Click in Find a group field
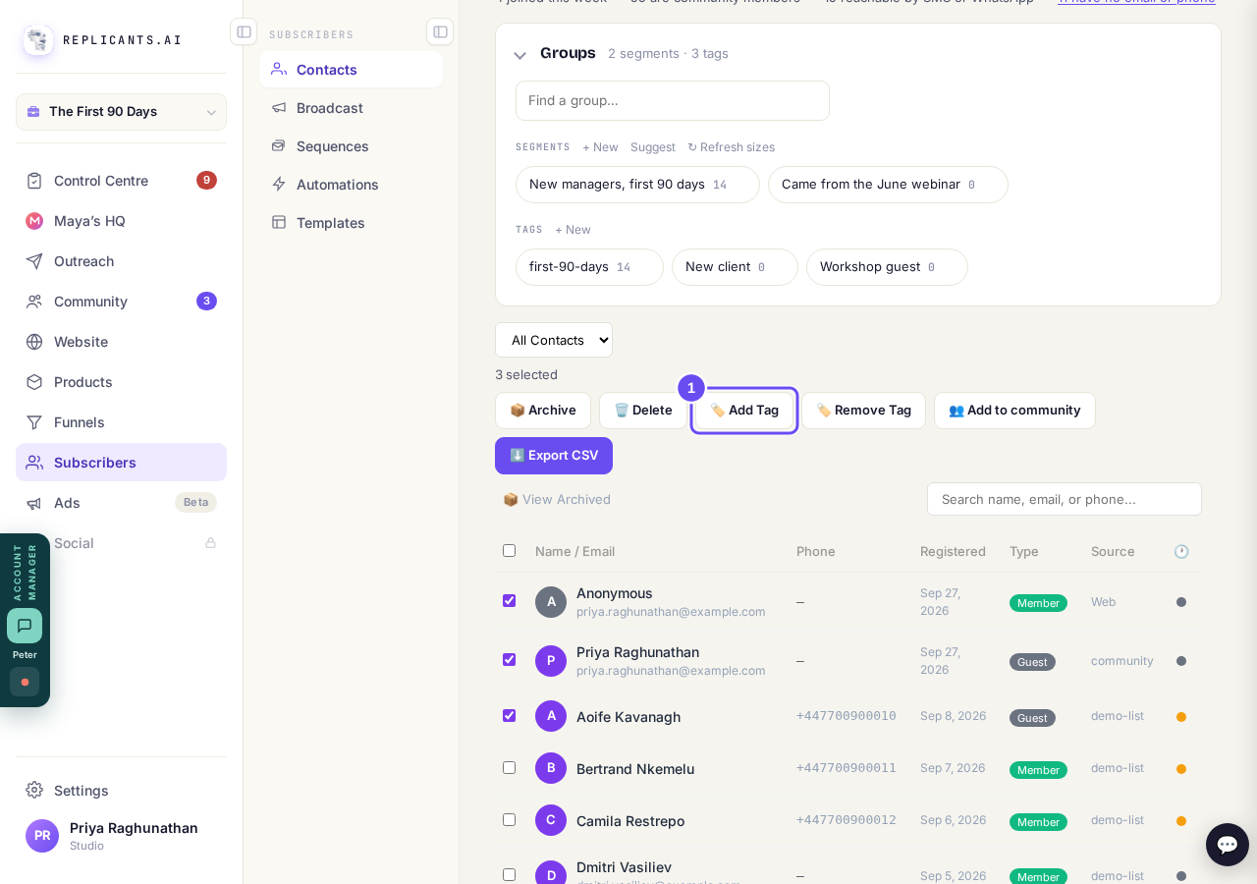This screenshot has width=1257, height=884. point(673,100)
